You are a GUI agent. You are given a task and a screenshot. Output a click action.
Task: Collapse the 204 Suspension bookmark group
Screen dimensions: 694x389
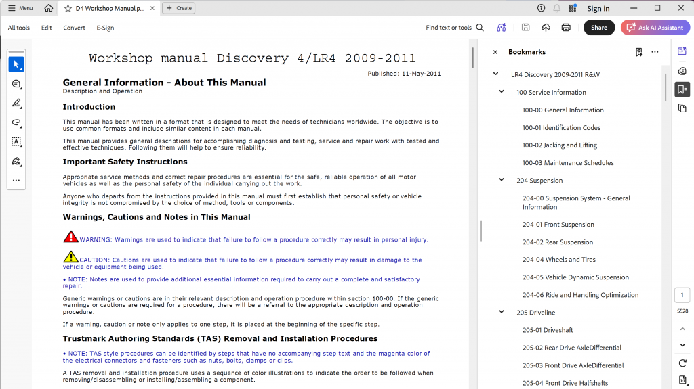[x=502, y=180]
